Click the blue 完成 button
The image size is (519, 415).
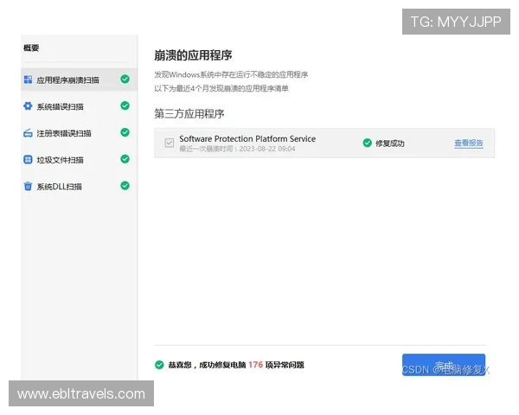[x=444, y=365]
